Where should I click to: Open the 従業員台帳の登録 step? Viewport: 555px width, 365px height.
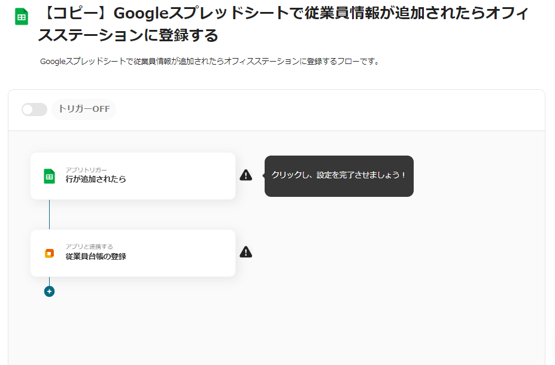point(96,256)
